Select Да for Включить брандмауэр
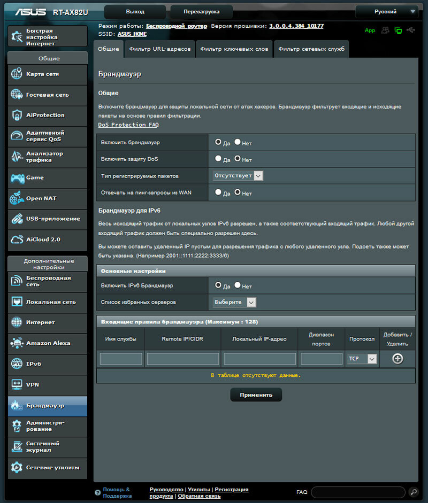Image resolution: width=428 pixels, height=503 pixels. pos(218,142)
